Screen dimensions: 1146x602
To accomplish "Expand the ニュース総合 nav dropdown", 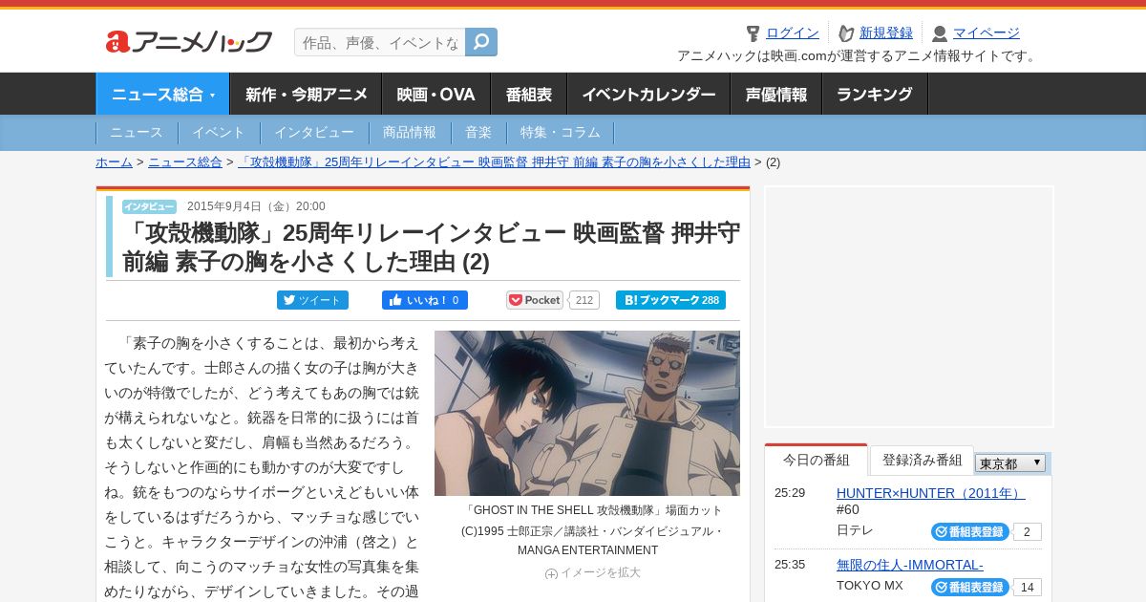I will [163, 95].
